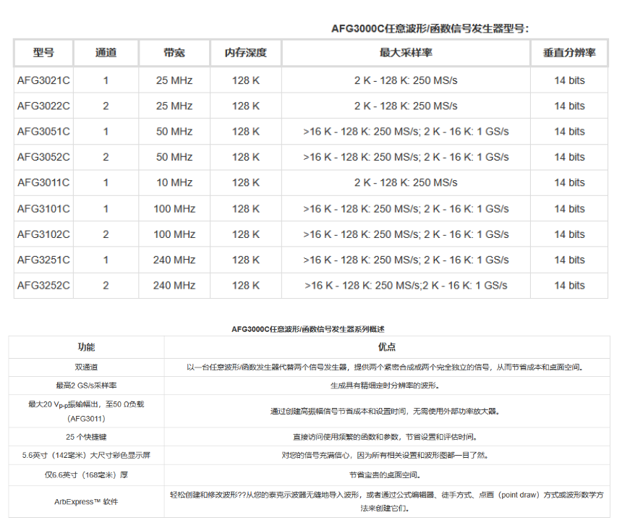Select the AFG3011C model cell
Image resolution: width=622 pixels, height=528 pixels.
tap(43, 182)
